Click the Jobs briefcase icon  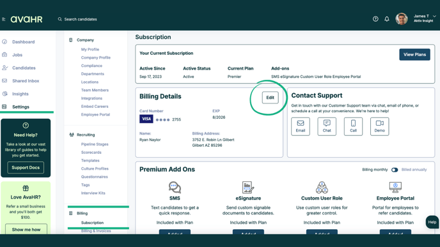(4, 55)
